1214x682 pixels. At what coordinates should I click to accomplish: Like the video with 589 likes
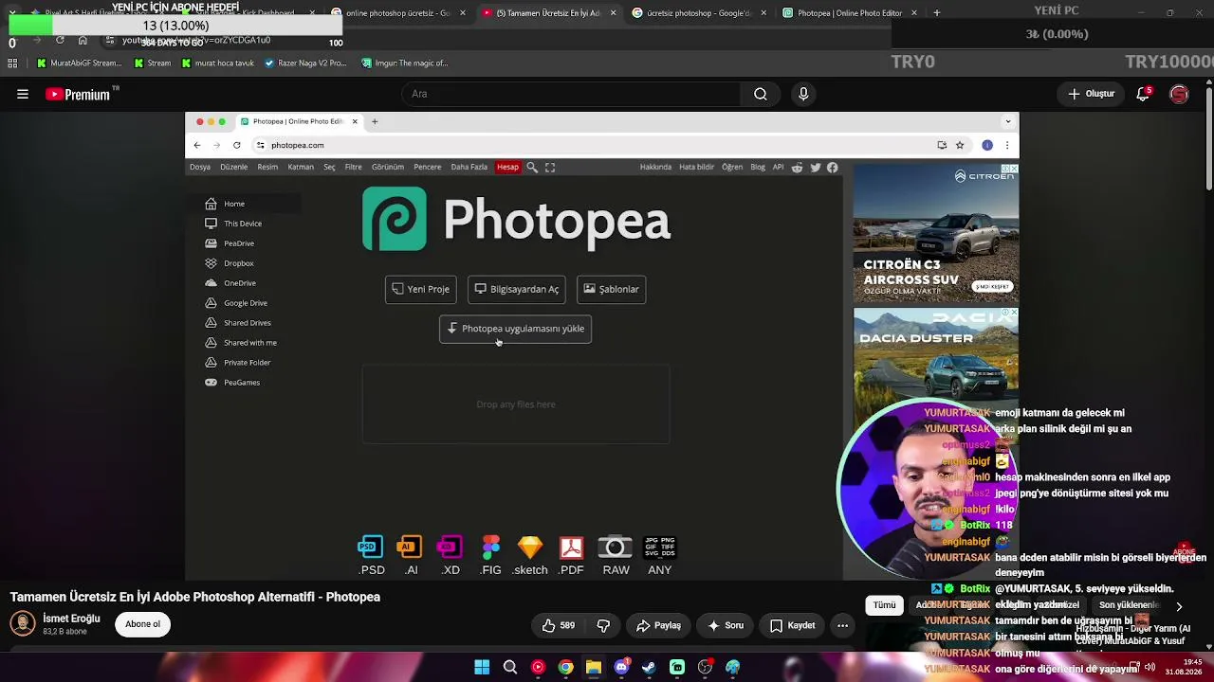558,625
